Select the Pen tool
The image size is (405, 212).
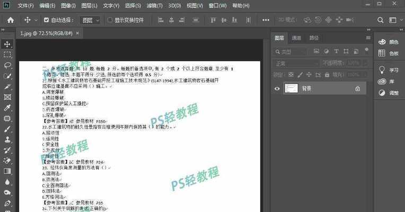pyautogui.click(x=7, y=203)
